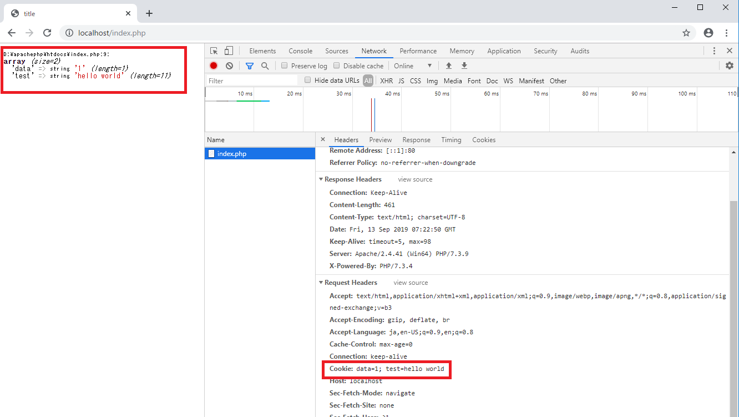Click view source next to Response Headers

coord(415,179)
